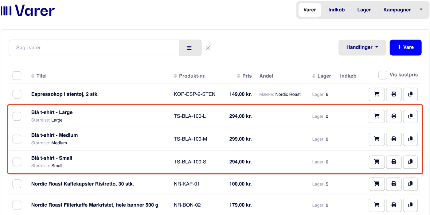Open the Espressokop i stentøj, 2 stk. item
Viewport: 430px width, 215px height.
[x=65, y=94]
